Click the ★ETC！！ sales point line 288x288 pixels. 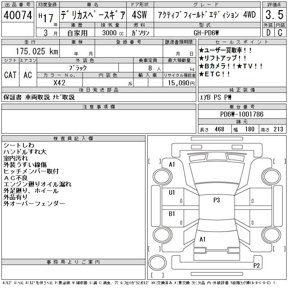tap(215, 74)
